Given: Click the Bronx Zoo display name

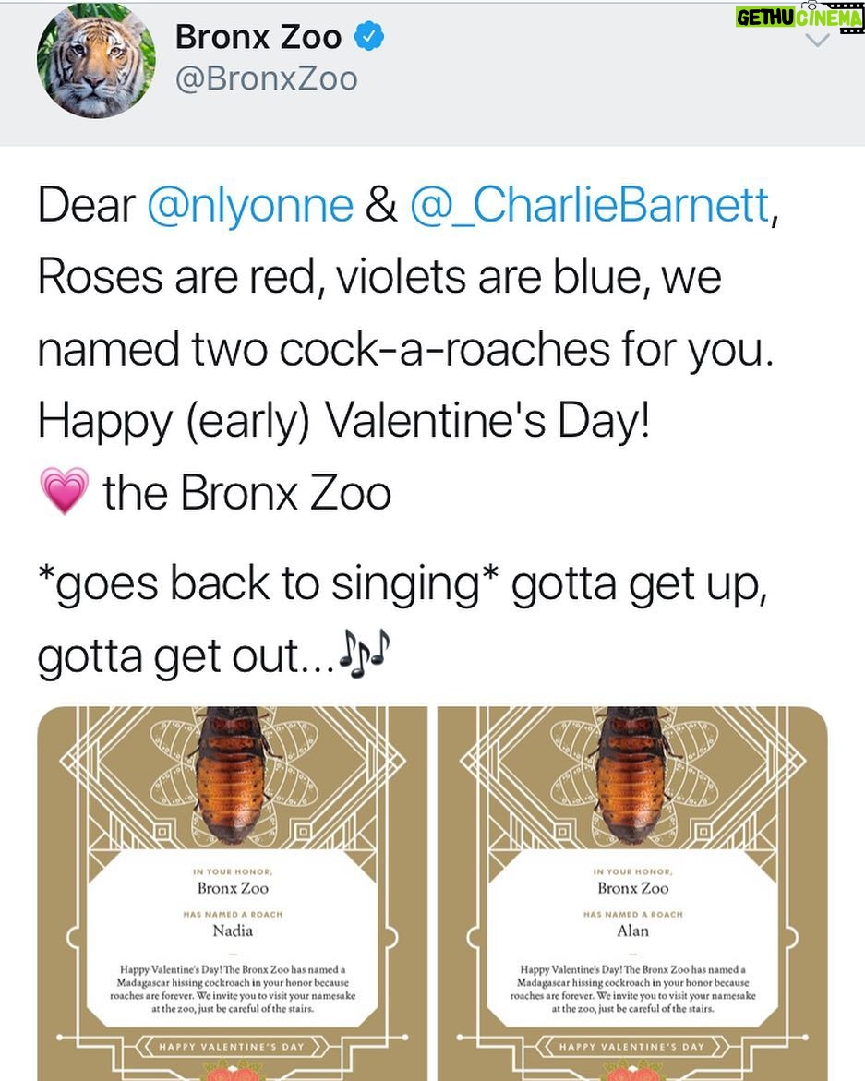Looking at the screenshot, I should [258, 37].
